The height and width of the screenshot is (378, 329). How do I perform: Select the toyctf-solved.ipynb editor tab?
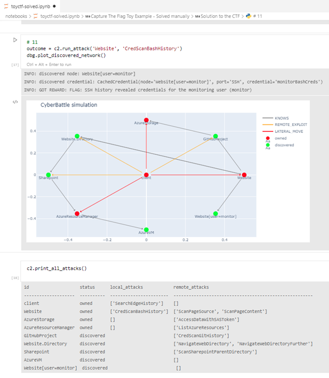coord(27,6)
